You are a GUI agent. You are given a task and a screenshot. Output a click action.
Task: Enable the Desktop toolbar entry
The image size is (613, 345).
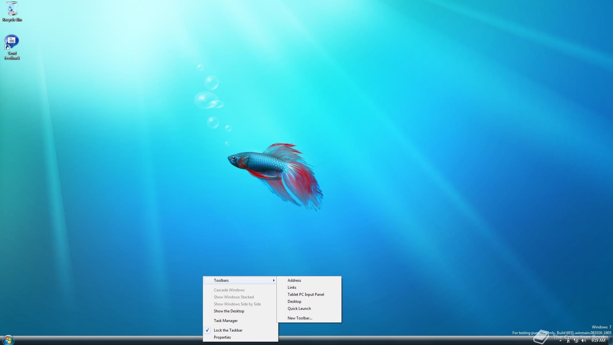[309, 302]
